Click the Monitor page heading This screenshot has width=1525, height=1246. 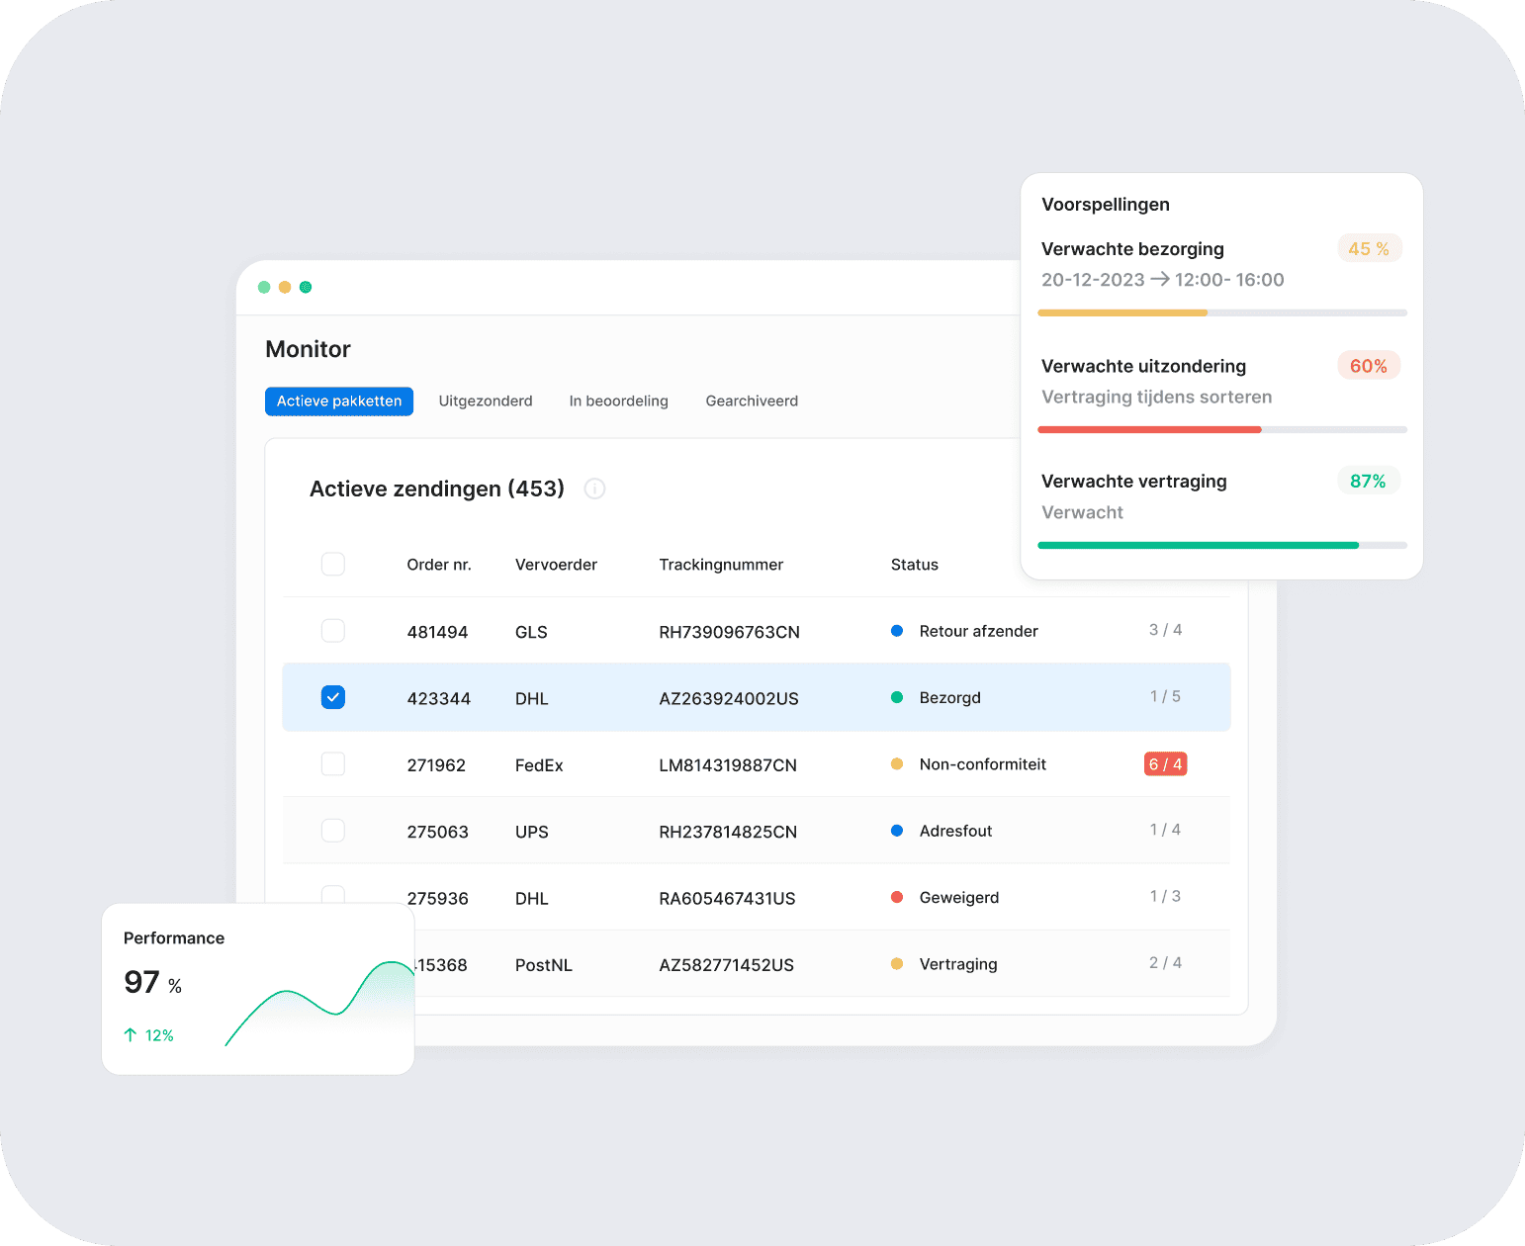tap(308, 349)
